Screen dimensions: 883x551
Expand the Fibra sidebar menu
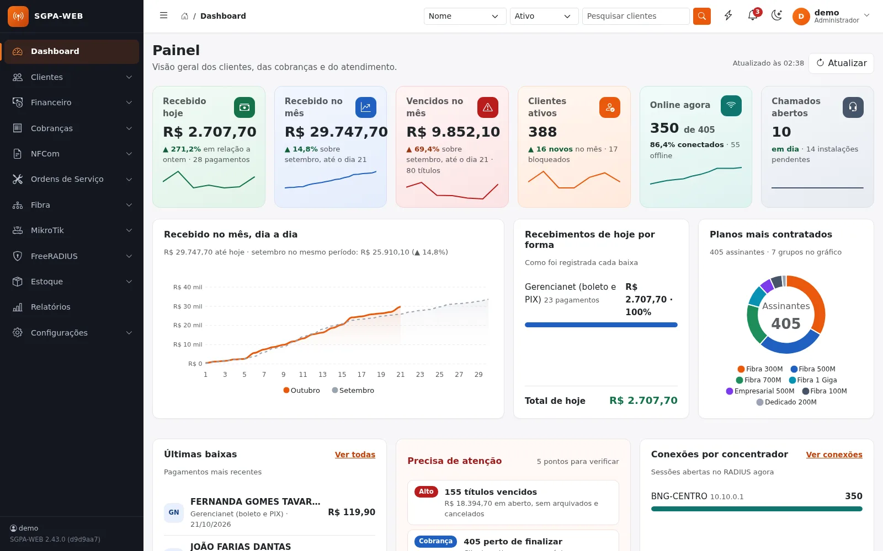pos(72,205)
